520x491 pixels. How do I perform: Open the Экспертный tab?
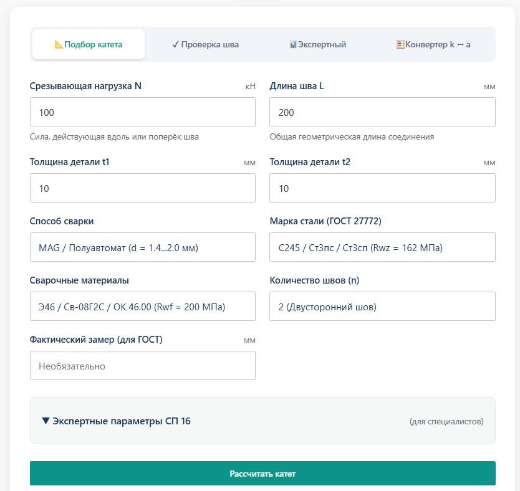[x=318, y=44]
